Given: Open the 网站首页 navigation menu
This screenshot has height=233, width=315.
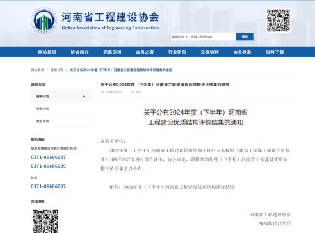Looking at the screenshot, I should click(x=47, y=52).
